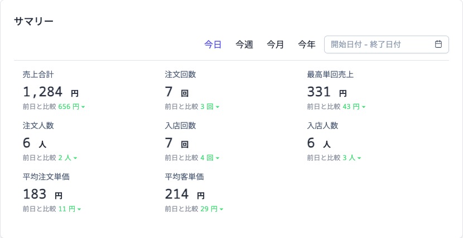Viewport: 463px width, 238px height.
Task: Click the 平均注文単価 value 183
Action: pyautogui.click(x=35, y=194)
